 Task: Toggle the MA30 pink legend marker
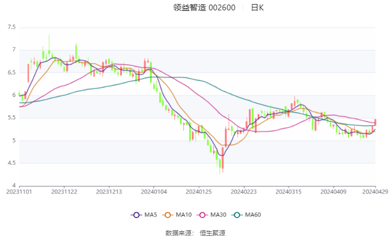pos(204,215)
